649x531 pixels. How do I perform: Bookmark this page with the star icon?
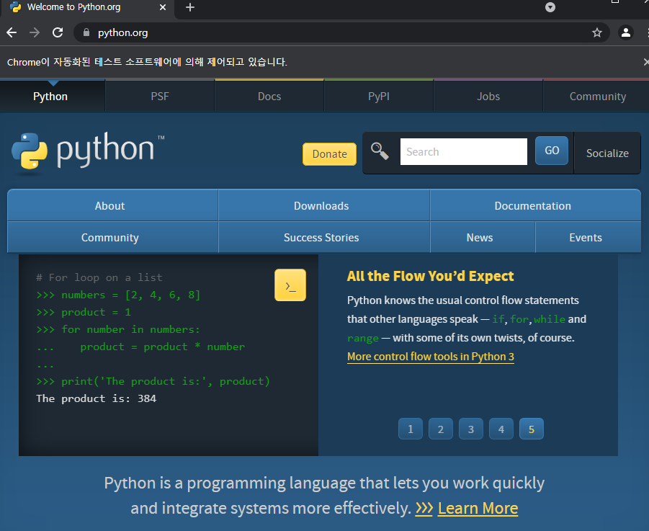click(596, 32)
